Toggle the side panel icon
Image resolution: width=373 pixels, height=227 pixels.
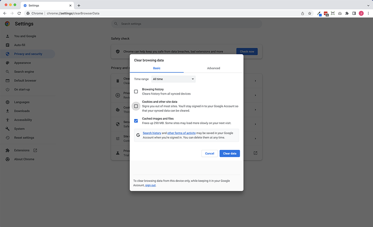[354, 13]
